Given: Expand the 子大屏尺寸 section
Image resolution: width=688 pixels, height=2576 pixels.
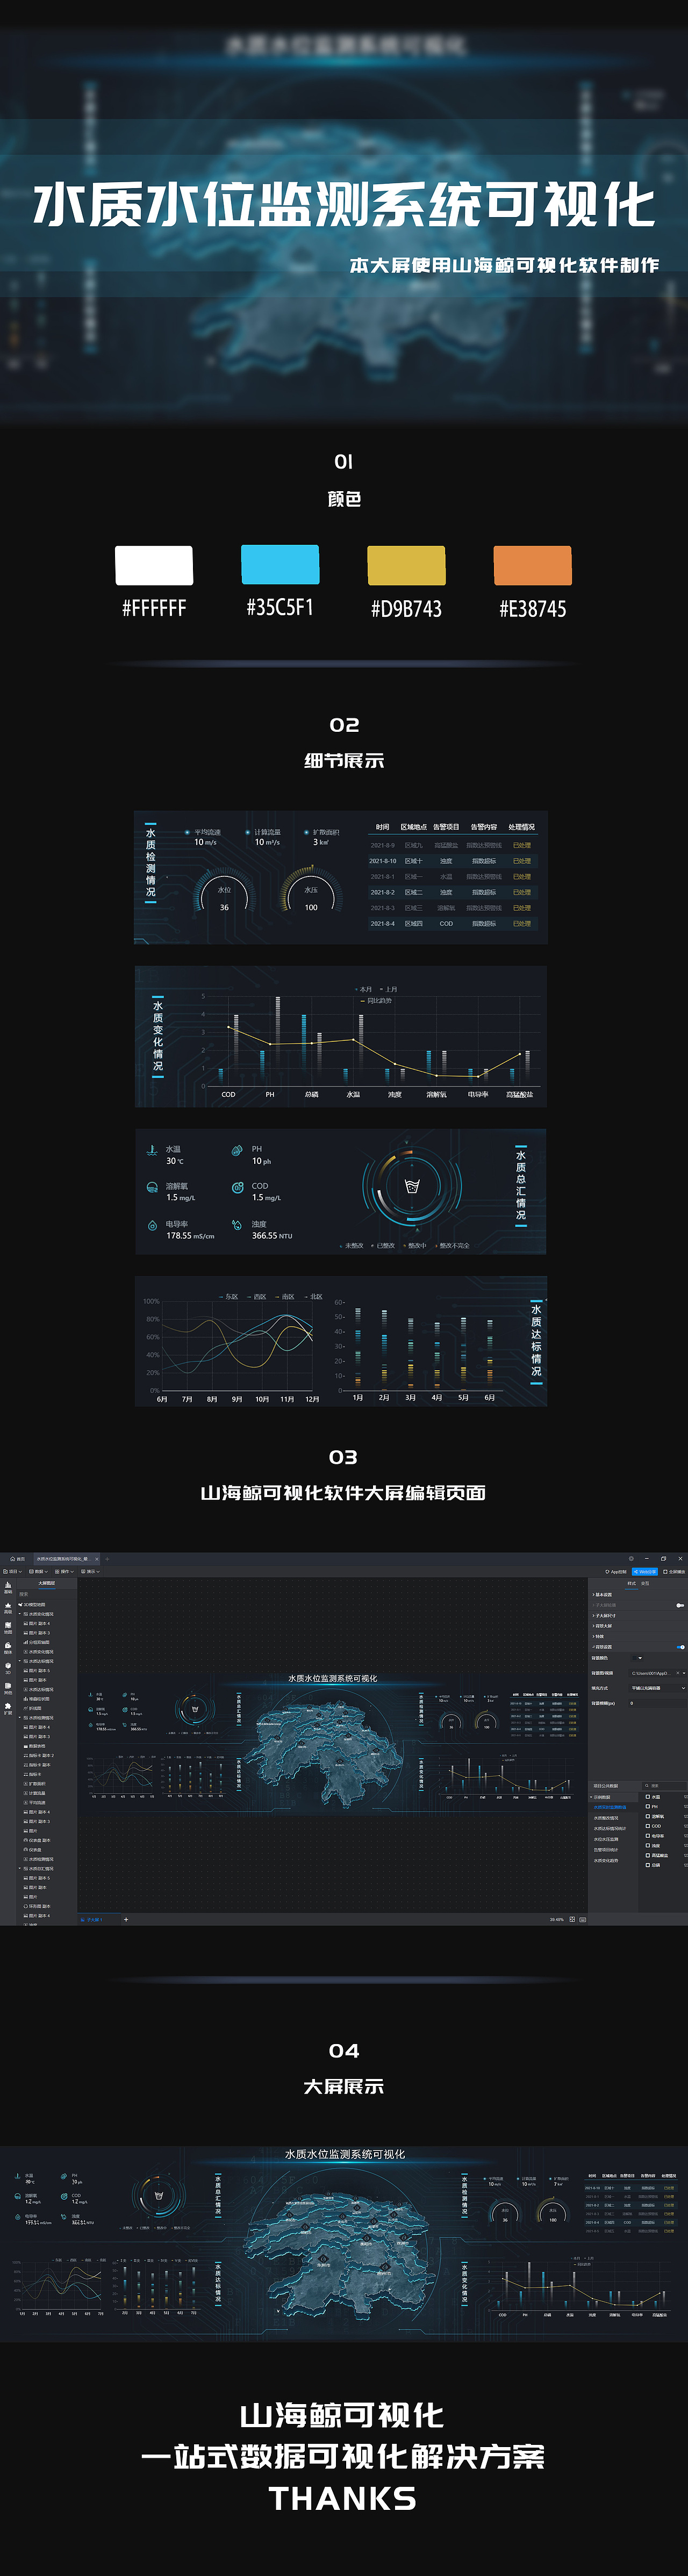Looking at the screenshot, I should (x=604, y=1616).
